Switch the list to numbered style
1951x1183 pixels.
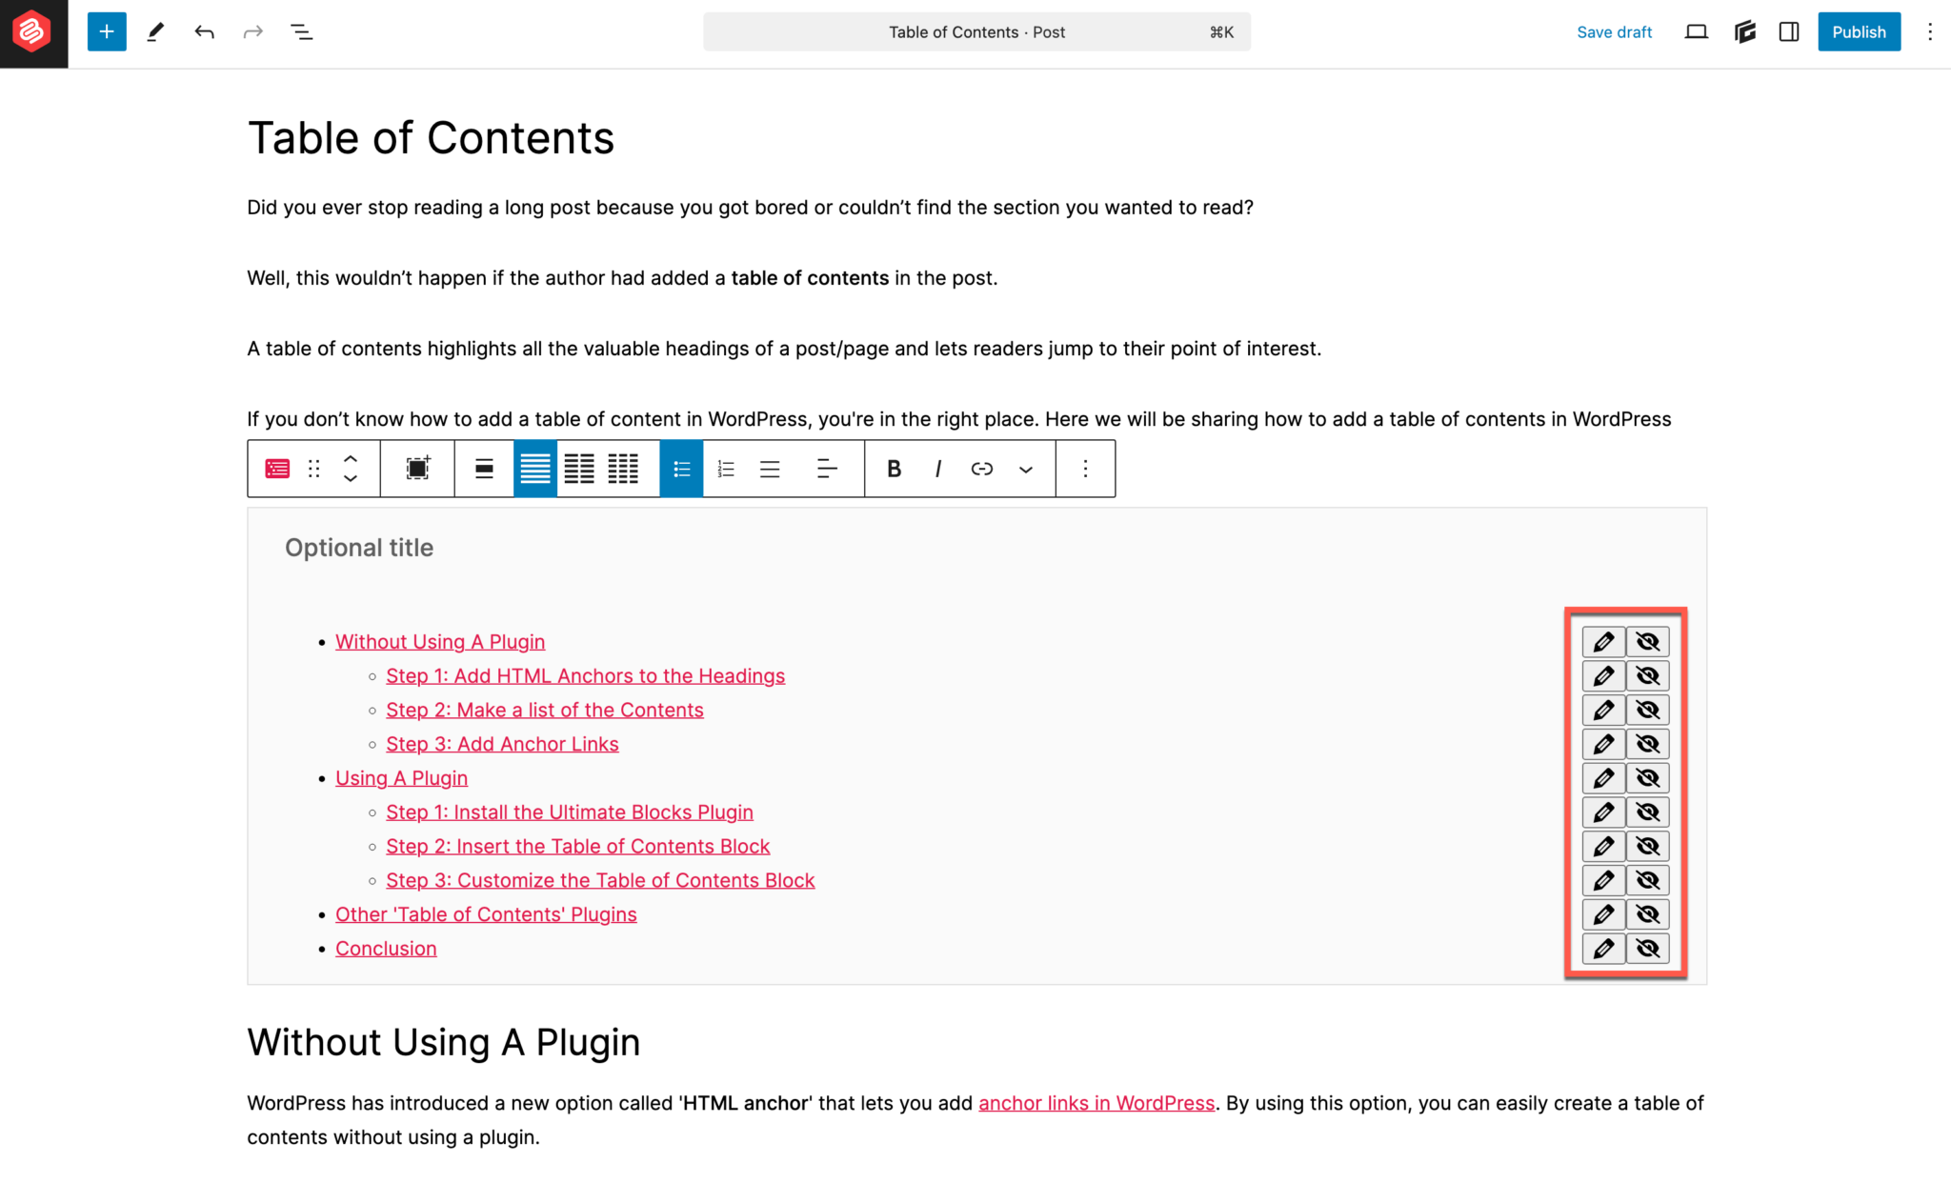pyautogui.click(x=726, y=469)
